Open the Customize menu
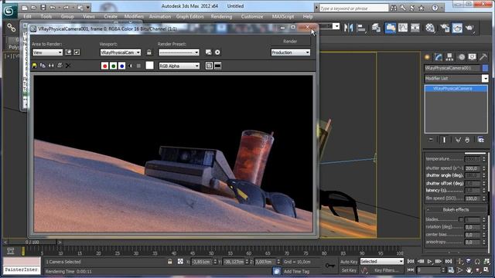Screen dimensions: 495x278 pyautogui.click(x=252, y=16)
